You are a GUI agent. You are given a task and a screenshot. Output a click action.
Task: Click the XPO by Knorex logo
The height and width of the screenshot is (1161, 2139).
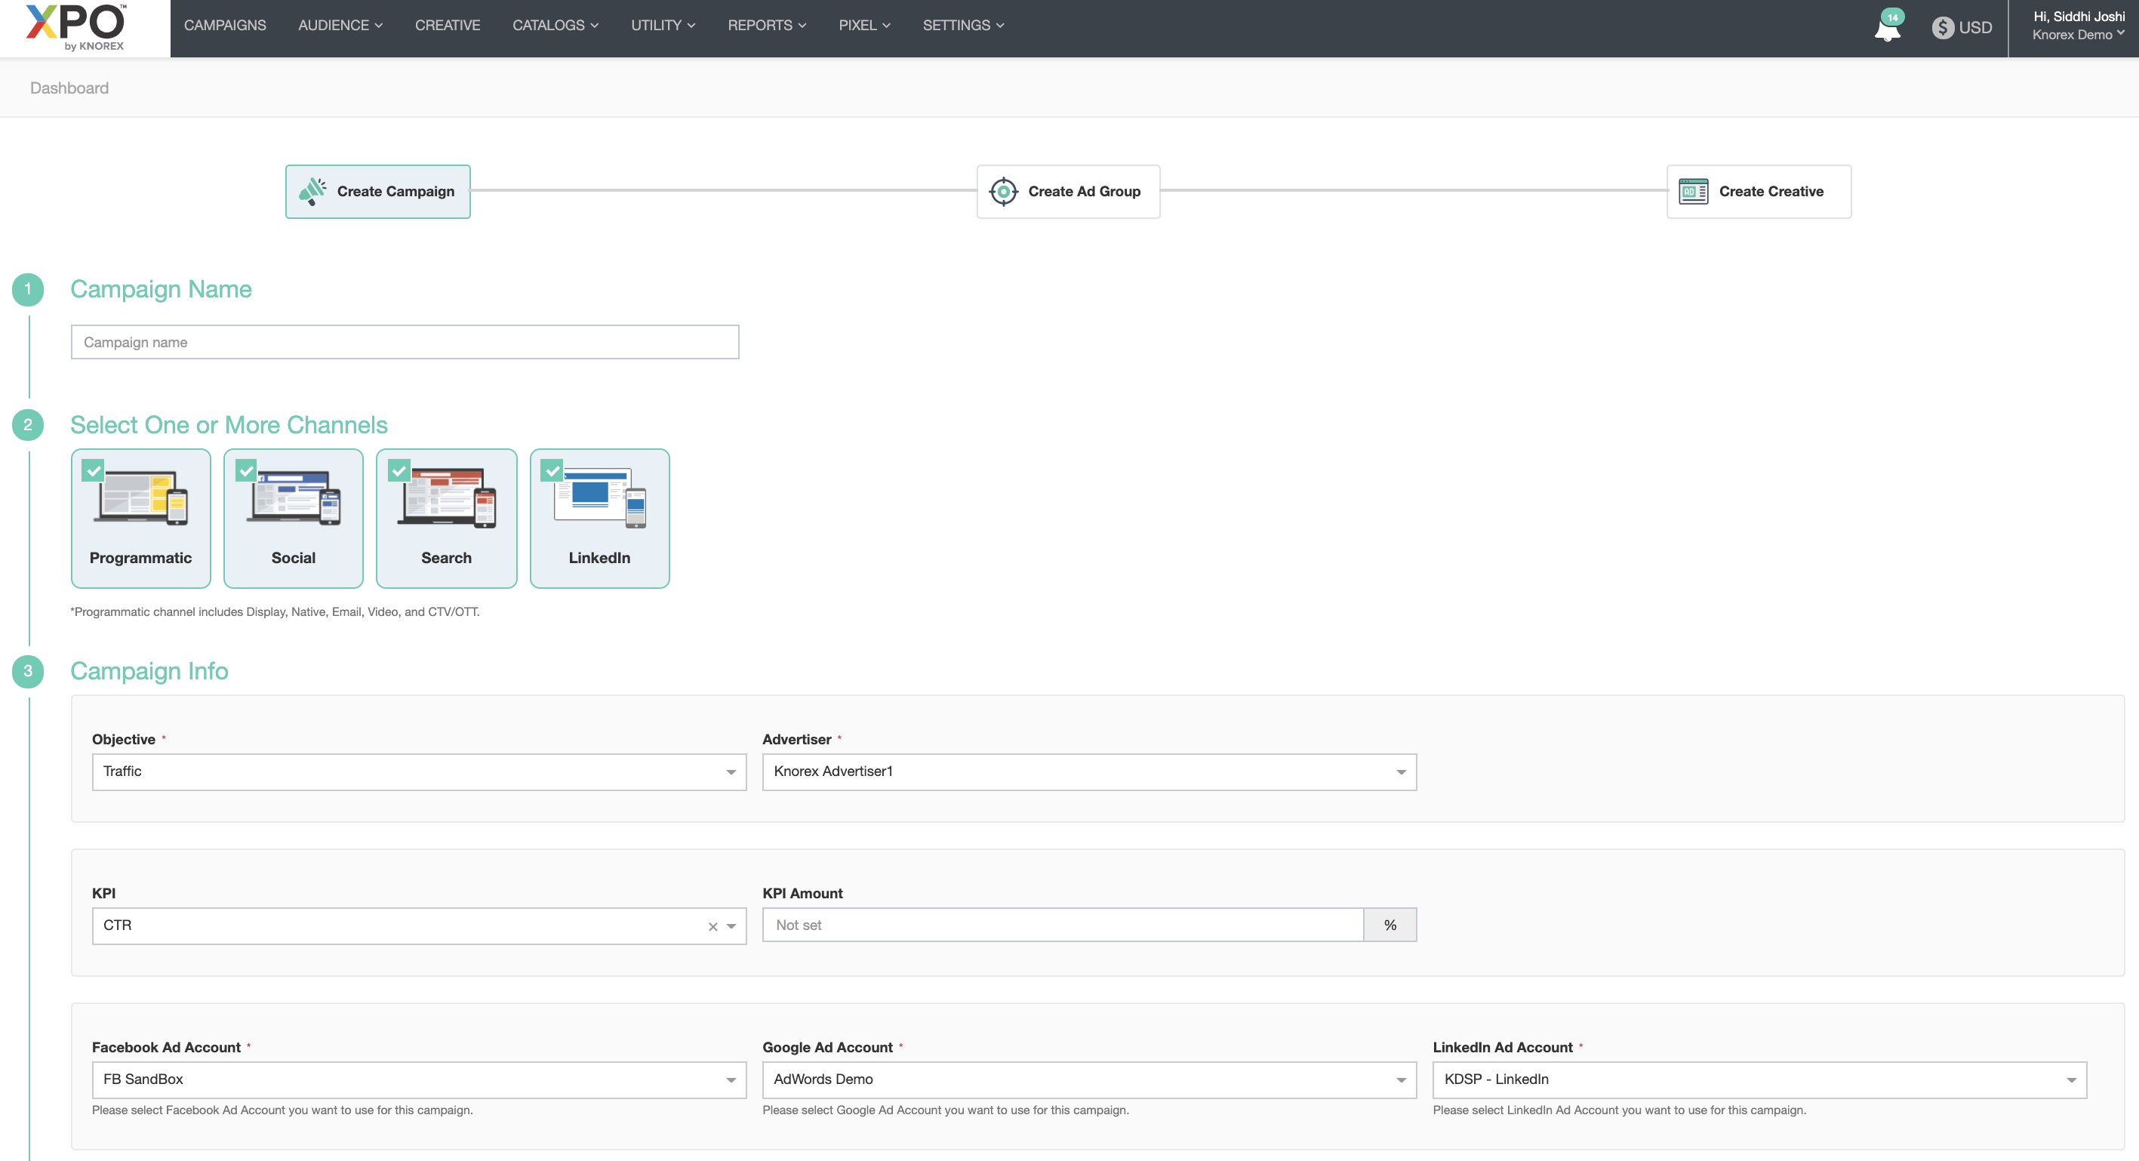point(75,27)
